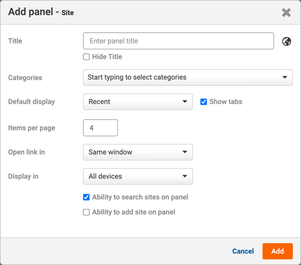Click the Hide Title label text
Image resolution: width=301 pixels, height=265 pixels.
tap(107, 57)
